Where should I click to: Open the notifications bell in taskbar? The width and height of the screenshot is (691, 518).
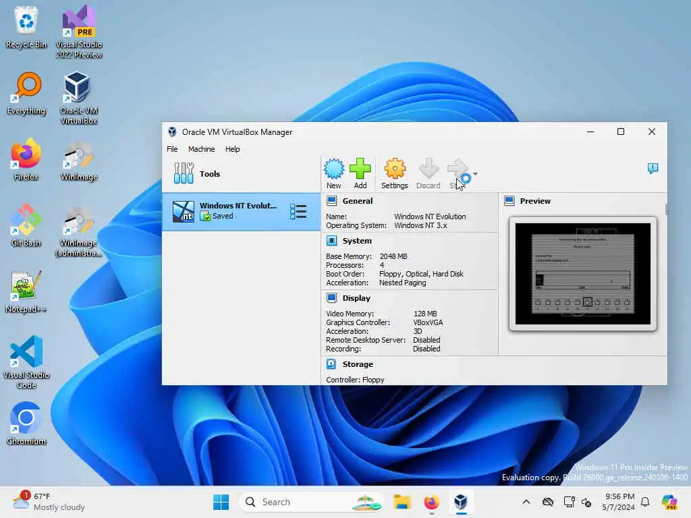coord(645,502)
